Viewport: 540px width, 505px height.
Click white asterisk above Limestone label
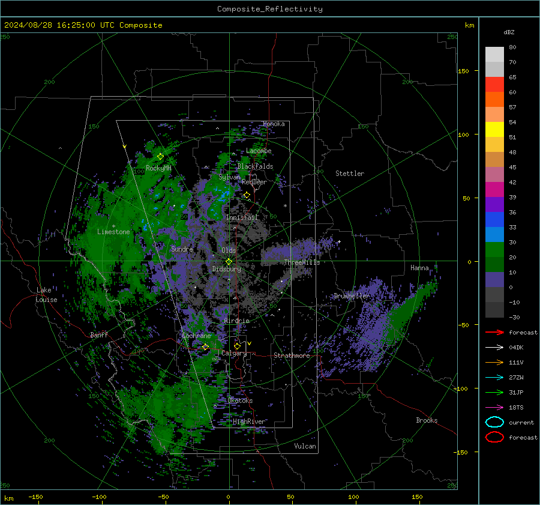113,226
